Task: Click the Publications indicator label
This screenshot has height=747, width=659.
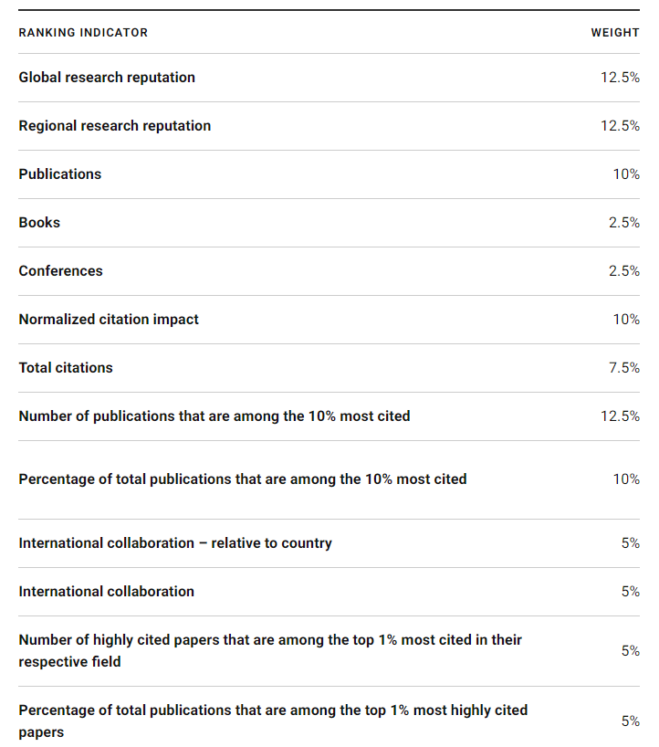Action: pos(60,174)
